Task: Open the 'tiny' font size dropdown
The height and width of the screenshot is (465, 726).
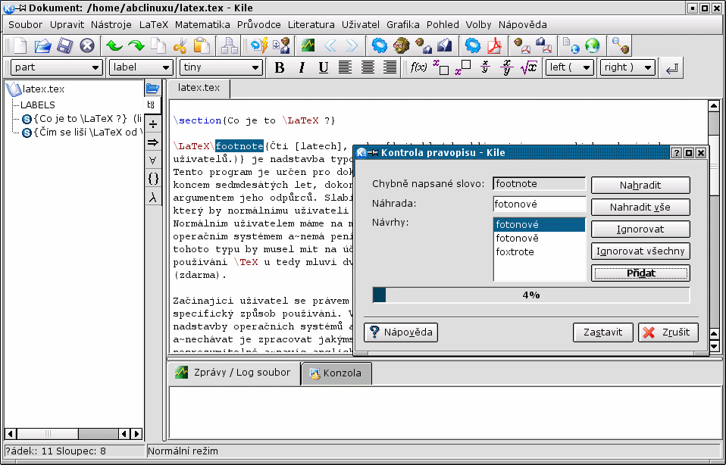Action: pyautogui.click(x=221, y=67)
